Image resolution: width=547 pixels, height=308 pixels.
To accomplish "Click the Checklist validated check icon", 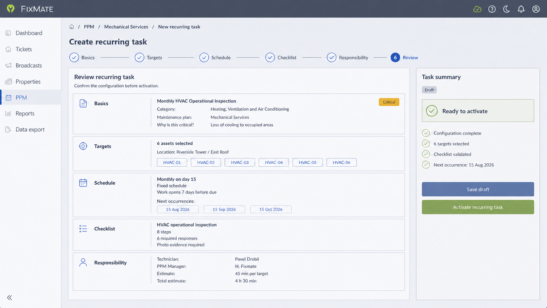I will (x=426, y=154).
